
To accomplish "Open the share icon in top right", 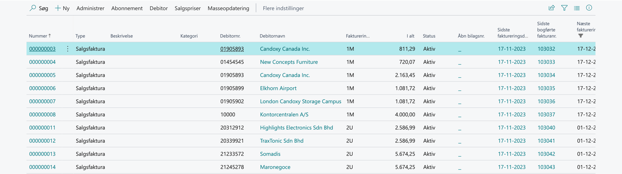I will pos(551,8).
